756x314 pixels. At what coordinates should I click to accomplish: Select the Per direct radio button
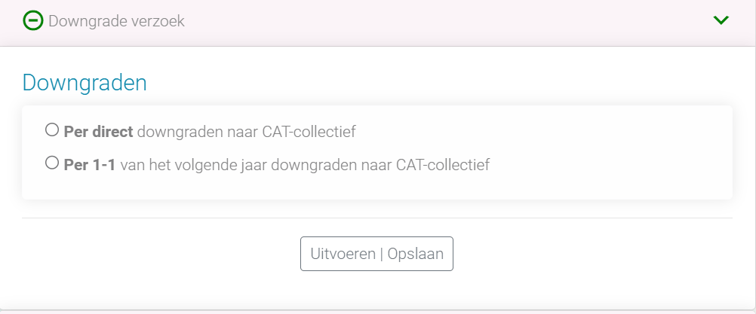[x=52, y=130]
